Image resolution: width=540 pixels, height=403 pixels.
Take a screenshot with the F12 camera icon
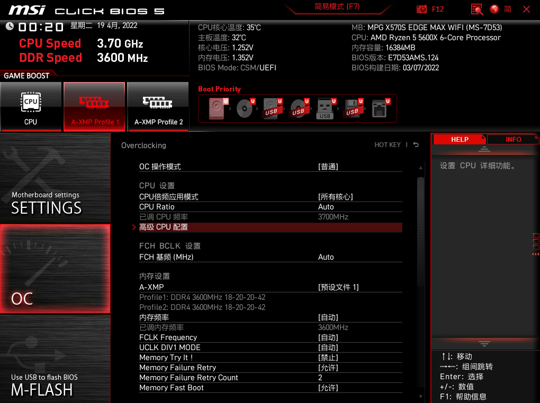click(421, 10)
